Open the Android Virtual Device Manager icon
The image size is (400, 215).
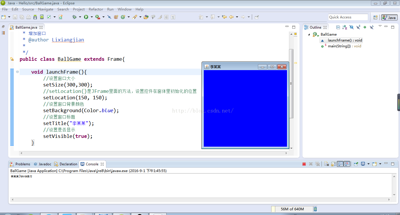click(42, 17)
